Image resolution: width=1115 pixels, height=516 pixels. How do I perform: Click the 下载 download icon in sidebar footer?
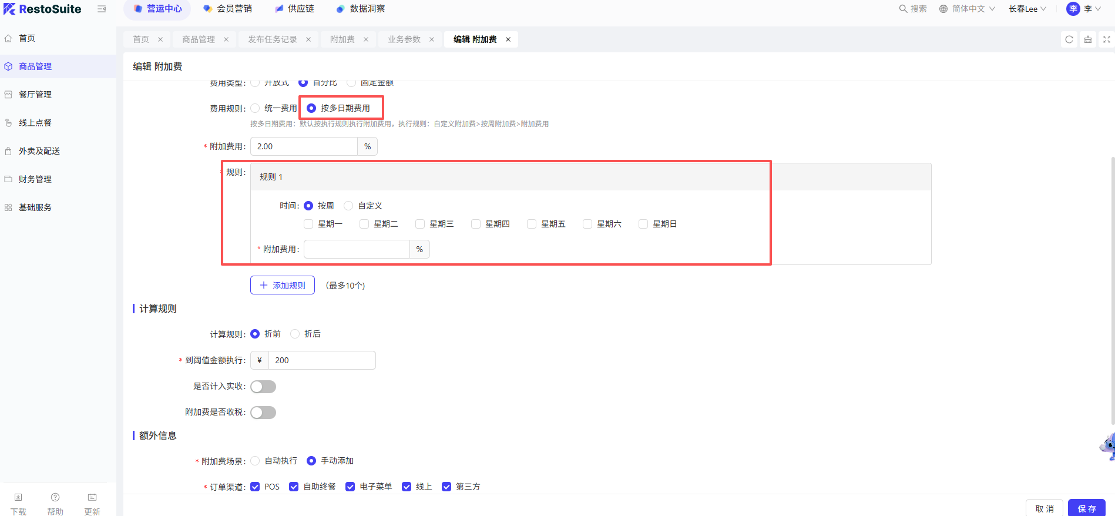(x=18, y=497)
